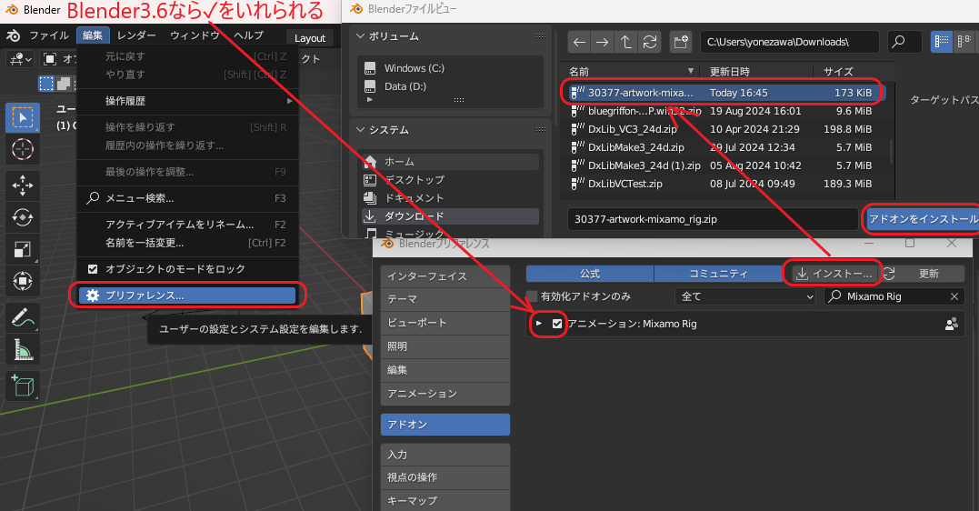Select the Measure tool
979x511 pixels.
(23, 350)
